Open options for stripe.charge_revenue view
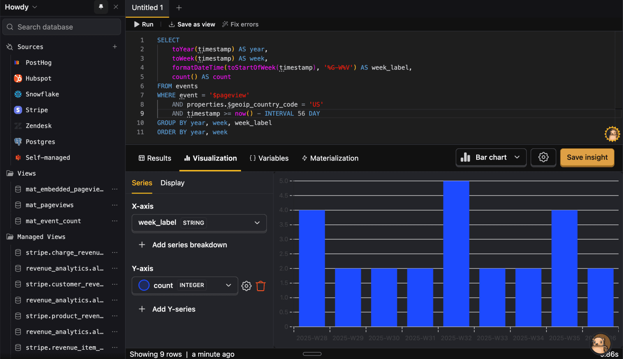The height and width of the screenshot is (359, 623). [x=114, y=253]
